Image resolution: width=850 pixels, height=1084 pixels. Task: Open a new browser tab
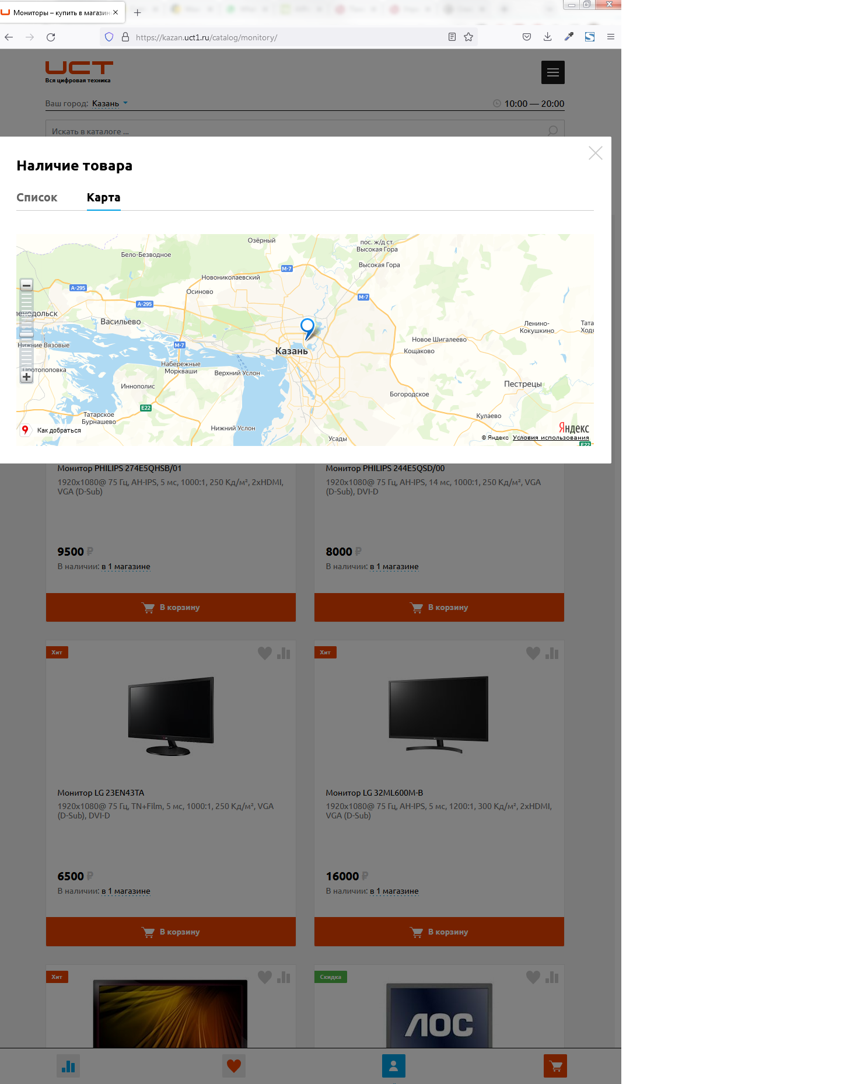tap(138, 12)
